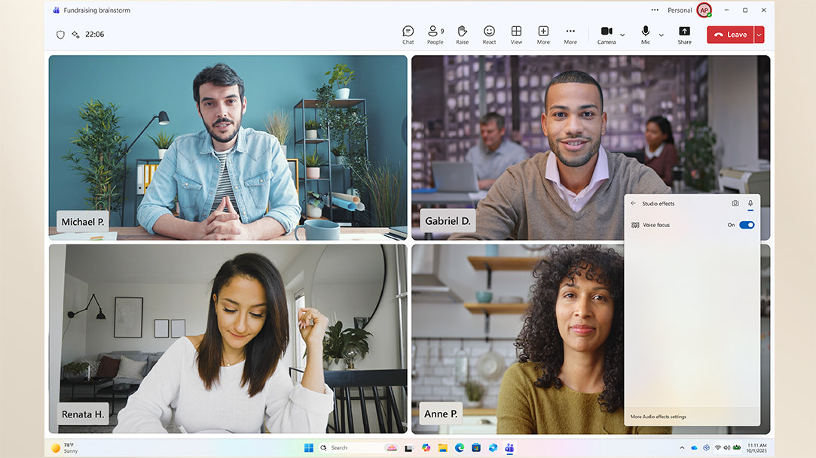This screenshot has width=816, height=458.
Task: Click the Personal account avatar
Action: 702,10
